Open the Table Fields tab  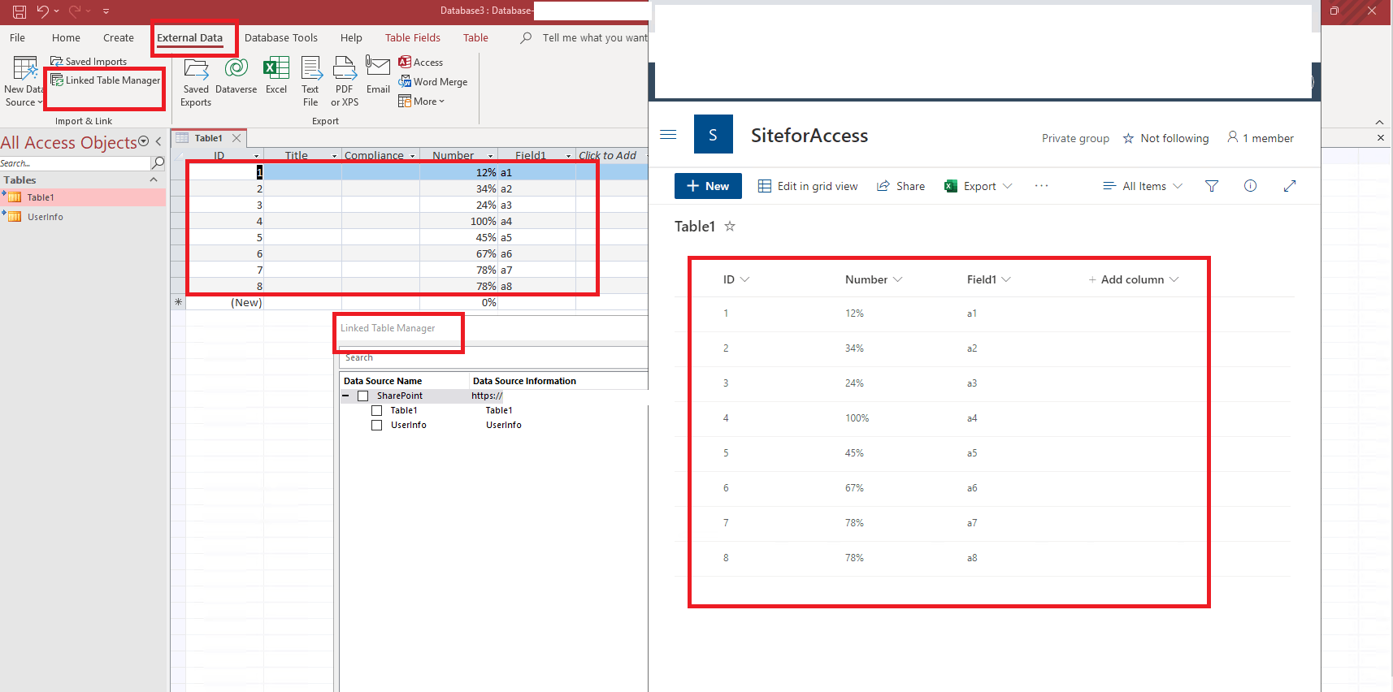pos(413,37)
